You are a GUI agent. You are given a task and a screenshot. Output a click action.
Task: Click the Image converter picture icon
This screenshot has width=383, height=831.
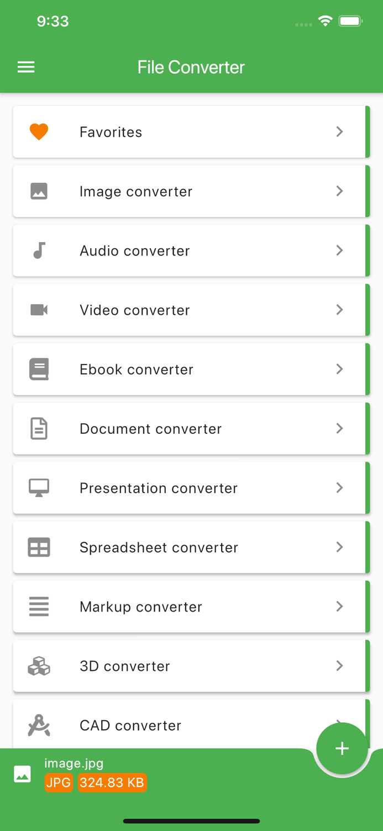(x=39, y=191)
